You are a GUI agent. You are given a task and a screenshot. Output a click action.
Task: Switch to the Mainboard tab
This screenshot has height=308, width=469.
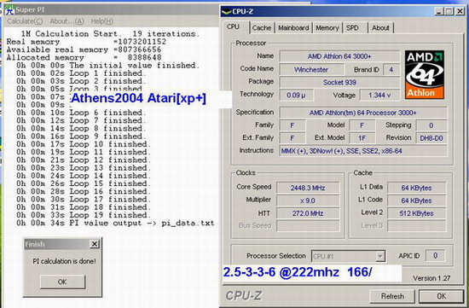coord(293,28)
